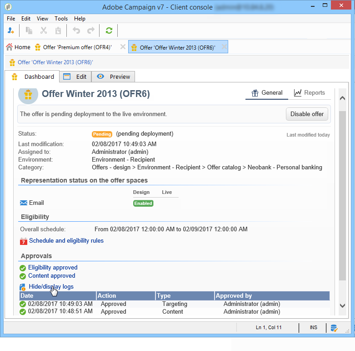Click the Date column header
This screenshot has width=355, height=351.
pos(58,295)
